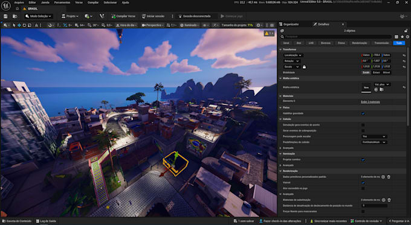
Task: Open the Janela menu
Action: pos(45,2)
